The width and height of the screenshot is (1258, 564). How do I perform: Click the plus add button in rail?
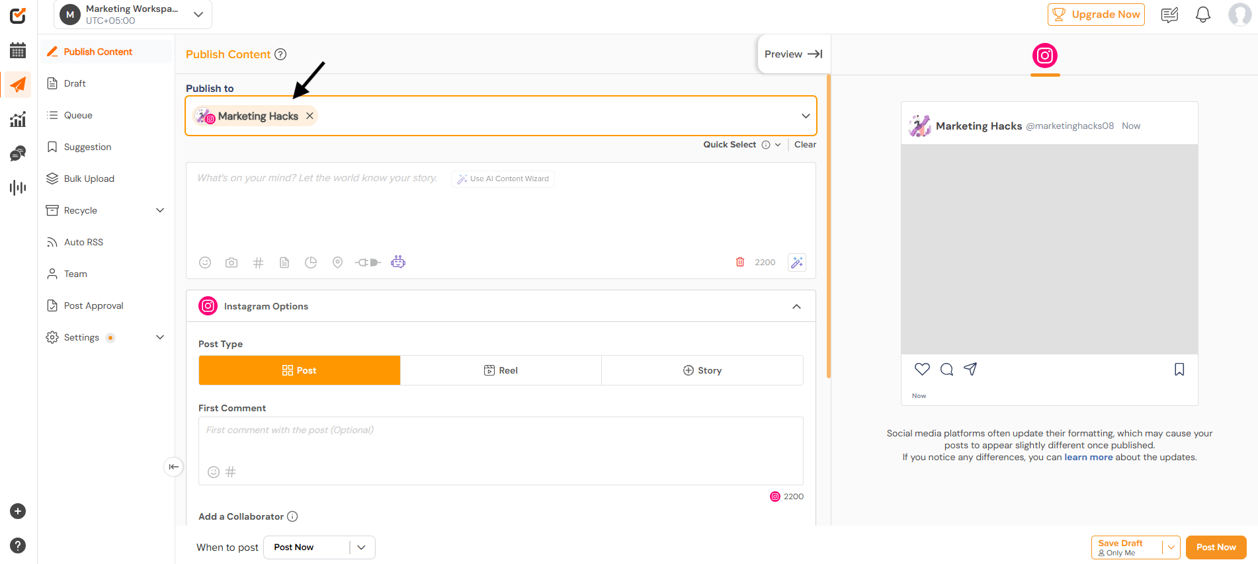pos(18,511)
